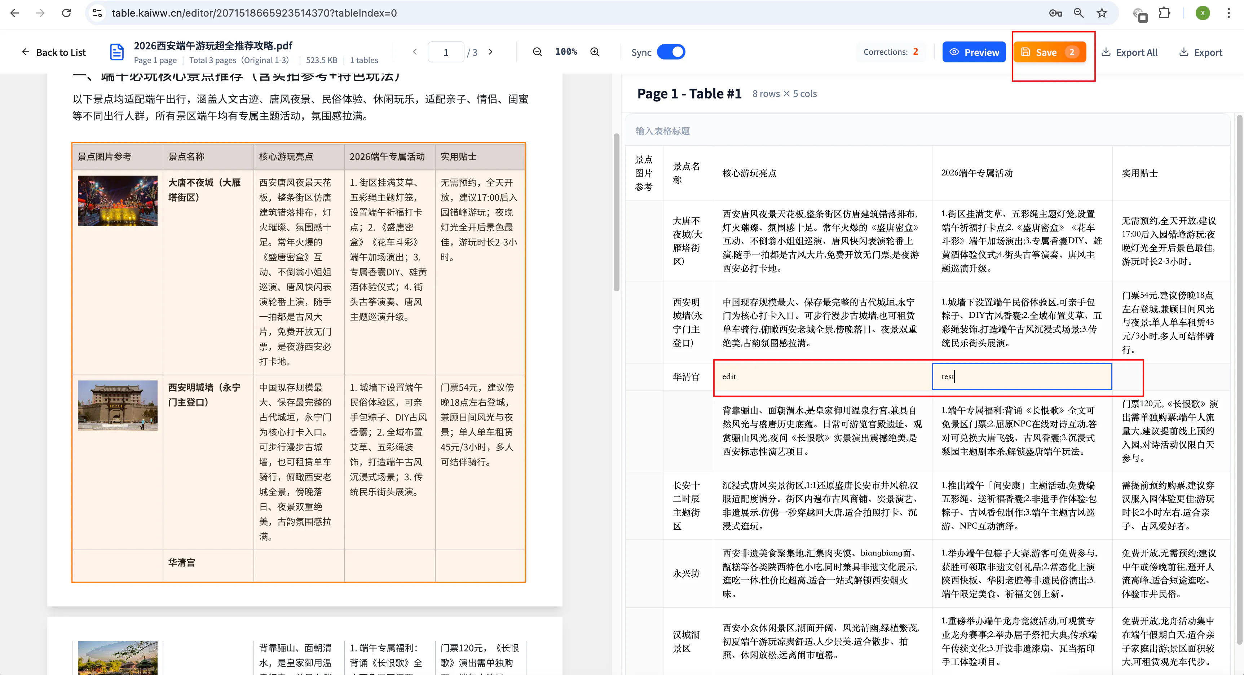Select the 长安十二时辰主题街区 cell

(688, 506)
